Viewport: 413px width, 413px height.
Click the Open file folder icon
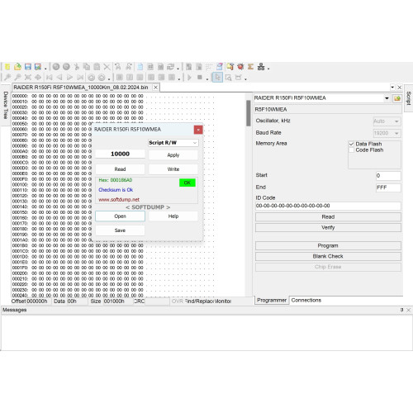(17, 67)
